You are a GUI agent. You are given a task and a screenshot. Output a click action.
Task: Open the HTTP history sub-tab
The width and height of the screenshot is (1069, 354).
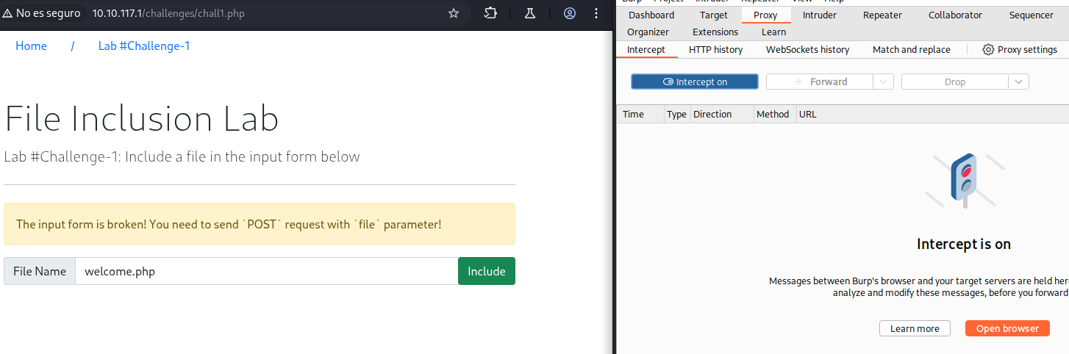715,50
